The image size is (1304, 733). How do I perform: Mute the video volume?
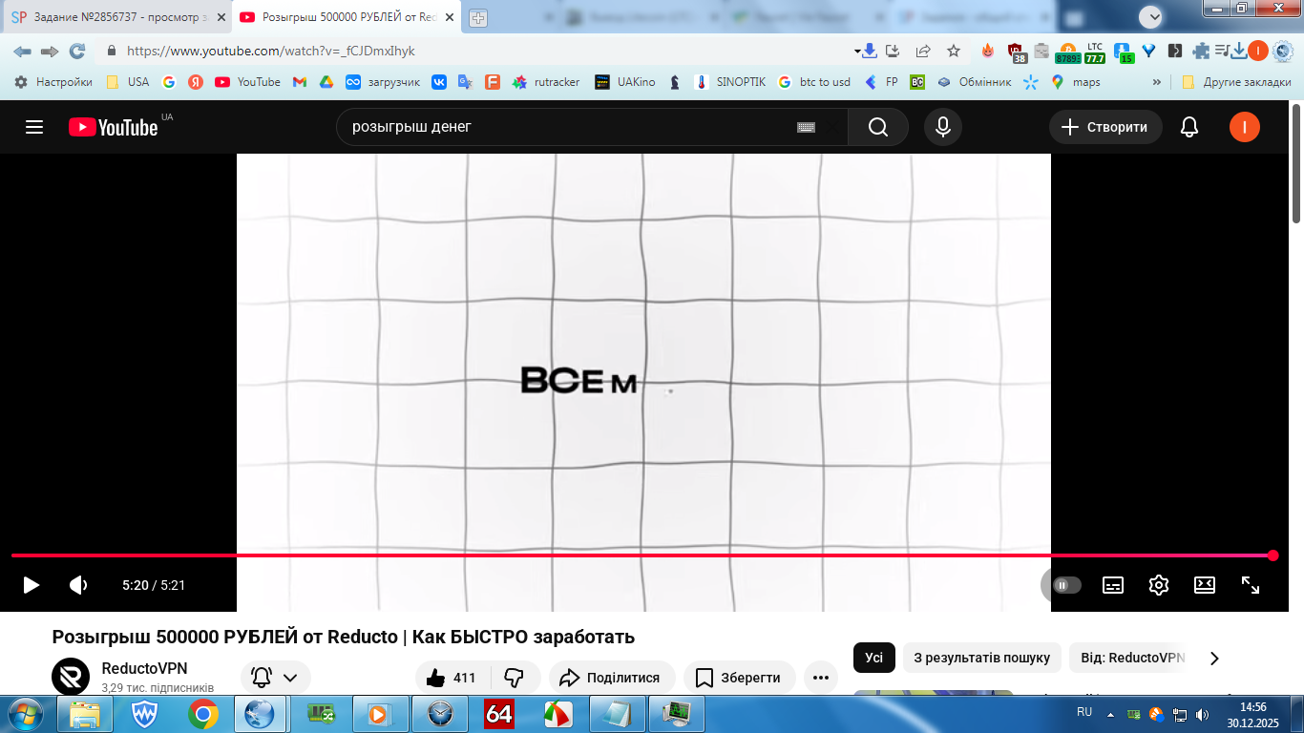[79, 585]
